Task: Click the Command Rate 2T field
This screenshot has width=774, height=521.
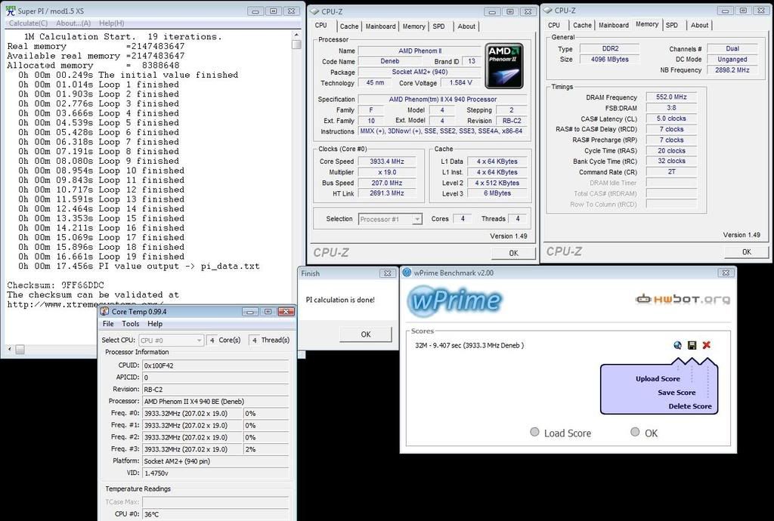Action: coord(671,172)
